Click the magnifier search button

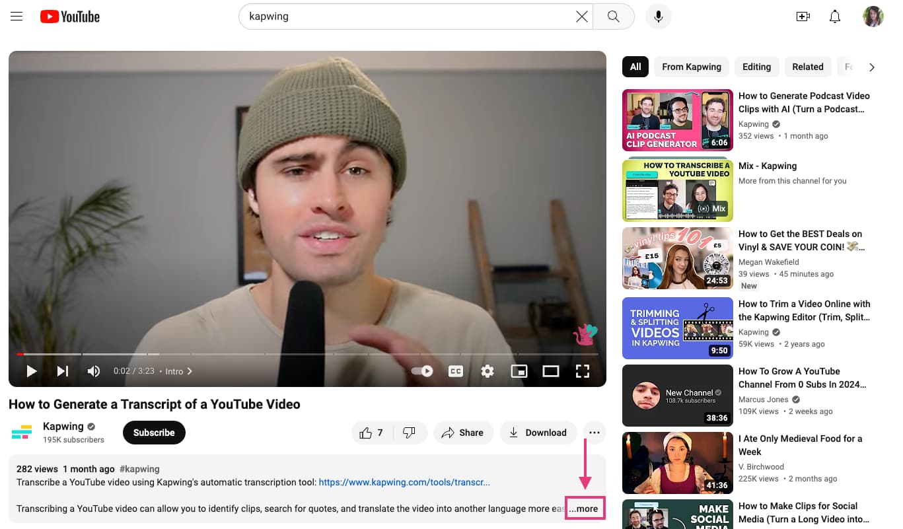(x=613, y=17)
